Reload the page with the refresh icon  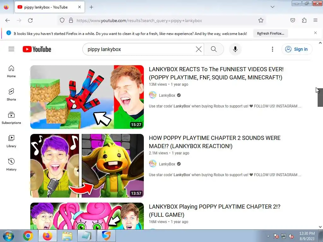30,20
